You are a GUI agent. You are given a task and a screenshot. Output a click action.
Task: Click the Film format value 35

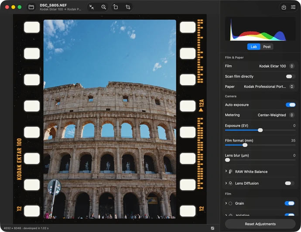[x=293, y=140]
